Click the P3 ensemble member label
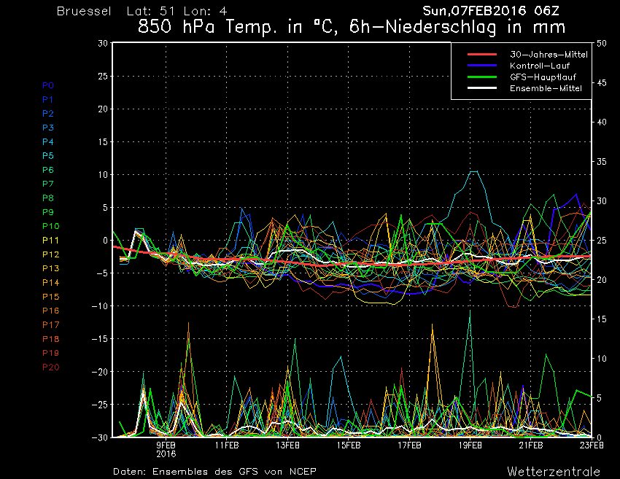This screenshot has height=479, width=620. pyautogui.click(x=48, y=128)
